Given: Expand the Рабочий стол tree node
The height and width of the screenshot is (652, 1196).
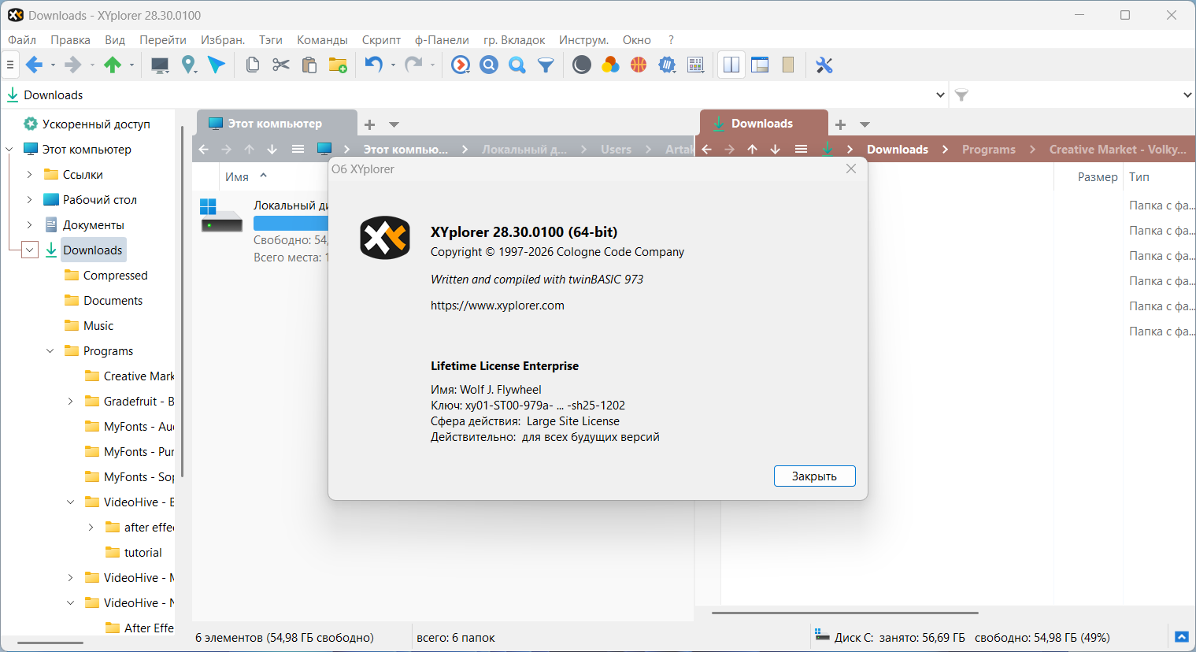Looking at the screenshot, I should tap(30, 200).
